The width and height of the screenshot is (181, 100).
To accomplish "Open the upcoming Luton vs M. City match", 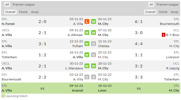I will 139,88.
